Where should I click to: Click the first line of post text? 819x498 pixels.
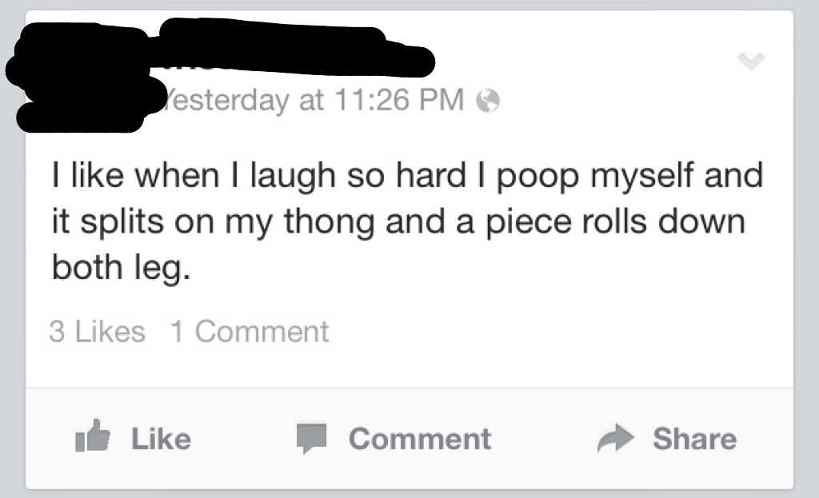[x=407, y=177]
